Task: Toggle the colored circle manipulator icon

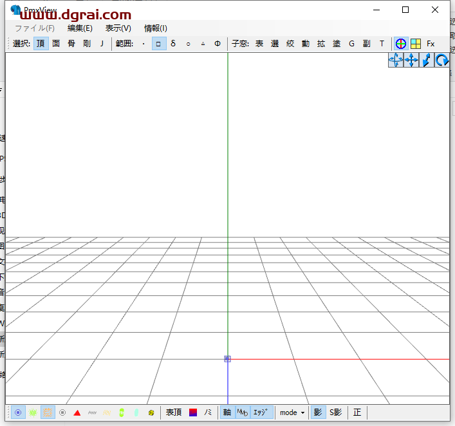Action: tap(401, 44)
